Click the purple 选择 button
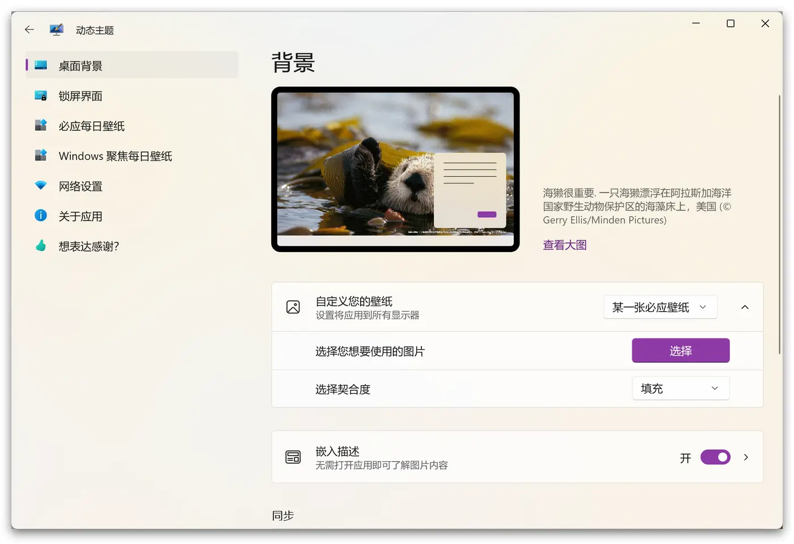 coord(681,351)
